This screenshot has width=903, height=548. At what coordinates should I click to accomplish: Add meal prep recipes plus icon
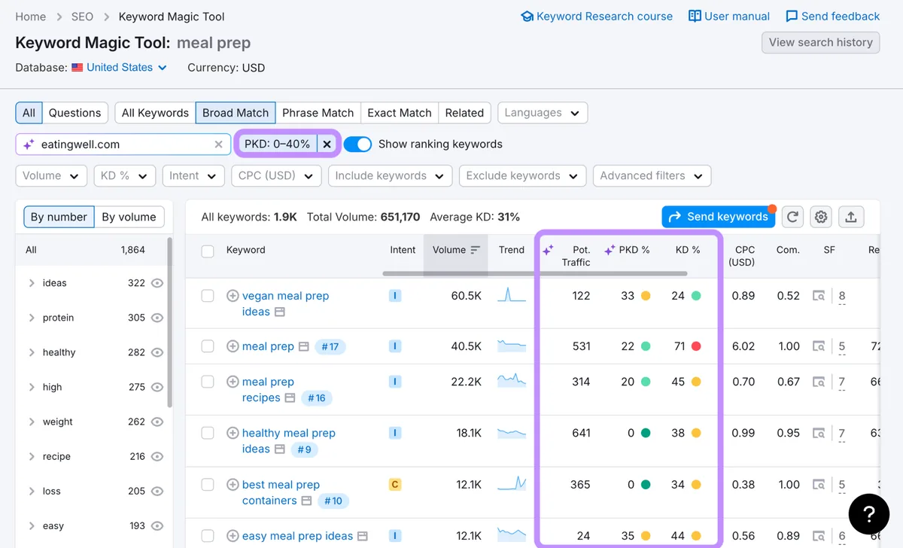[x=233, y=382]
